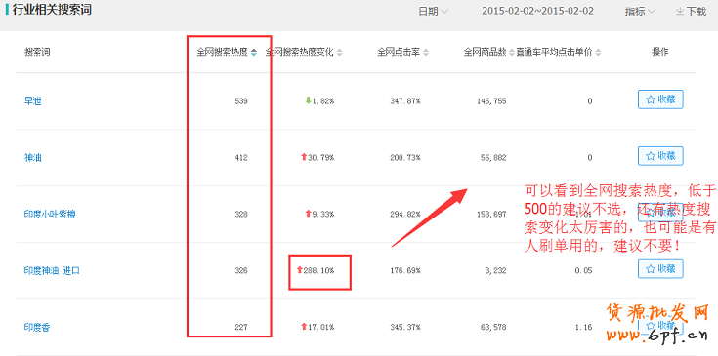Favorite the 早泄 keyword row
Image resolution: width=718 pixels, height=356 pixels.
(660, 99)
